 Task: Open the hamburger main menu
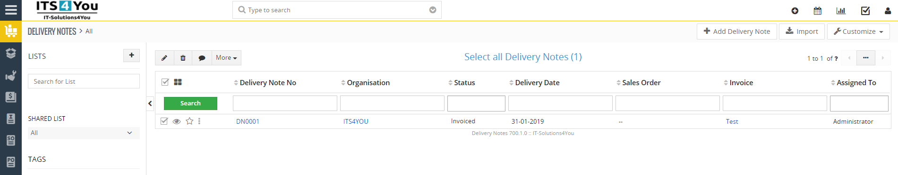click(11, 10)
